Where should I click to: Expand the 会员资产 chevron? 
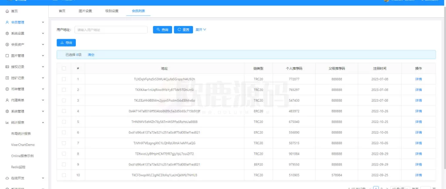pyautogui.click(x=43, y=45)
